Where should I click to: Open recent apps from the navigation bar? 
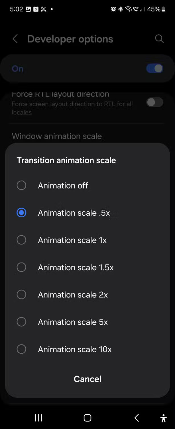[x=38, y=418]
